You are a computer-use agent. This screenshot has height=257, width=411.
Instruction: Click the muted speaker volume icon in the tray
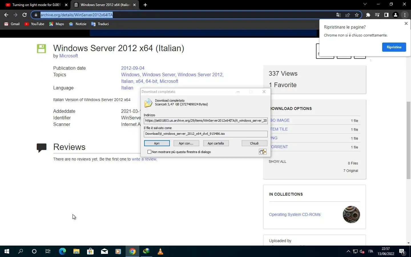(x=362, y=251)
